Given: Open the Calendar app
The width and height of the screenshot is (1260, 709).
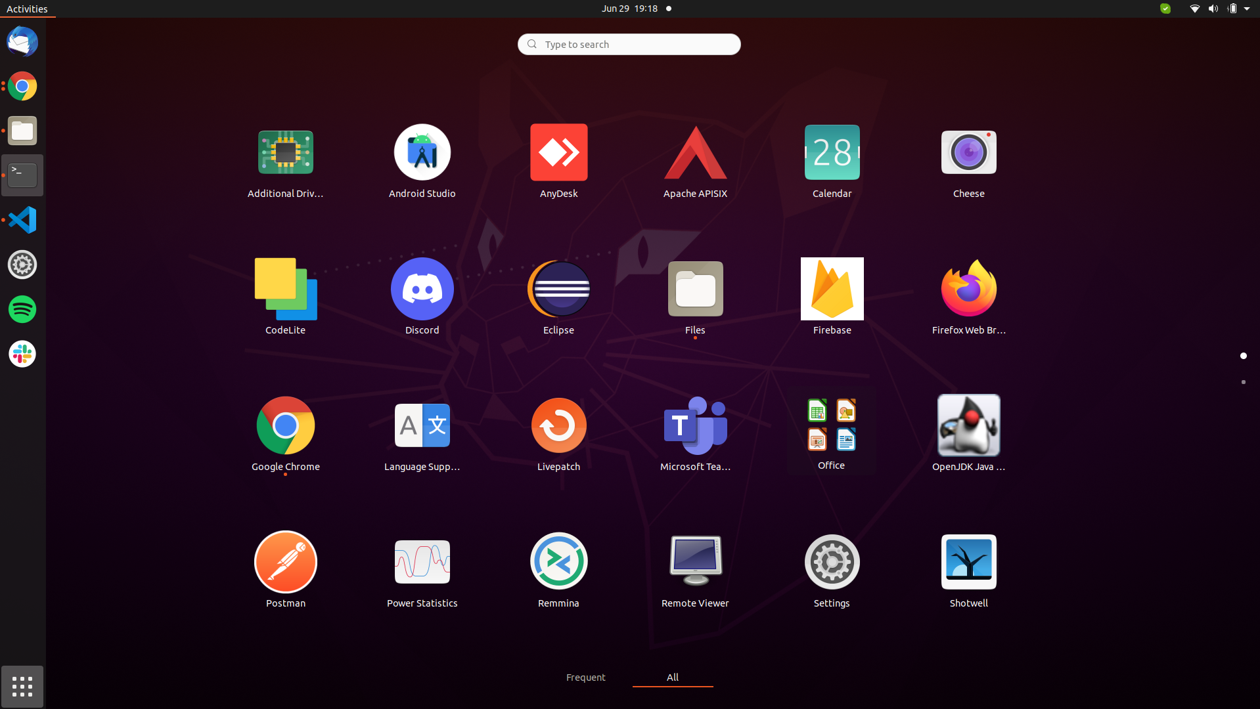Looking at the screenshot, I should [x=832, y=162].
